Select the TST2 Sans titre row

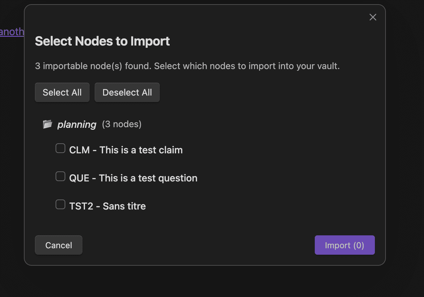click(x=108, y=206)
